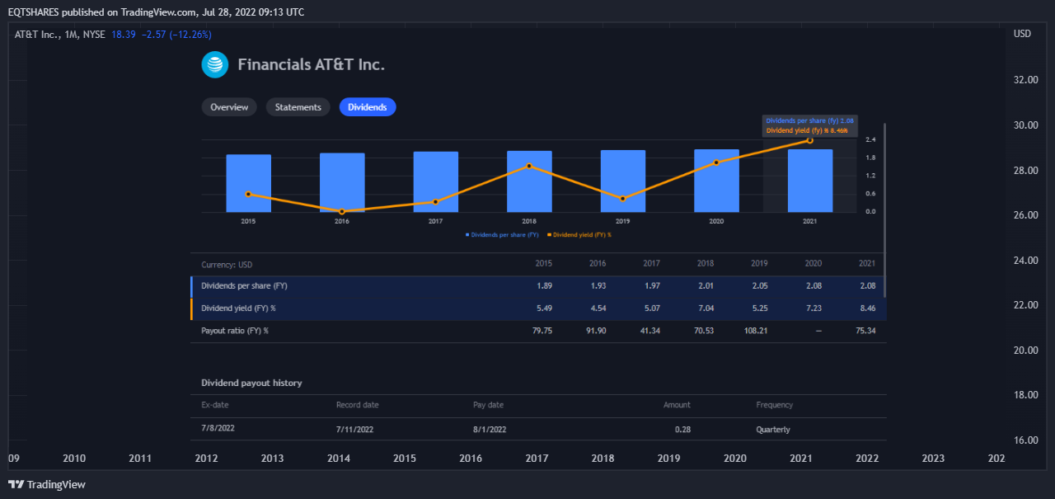
Task: Switch to the Statements tab
Action: coord(298,107)
